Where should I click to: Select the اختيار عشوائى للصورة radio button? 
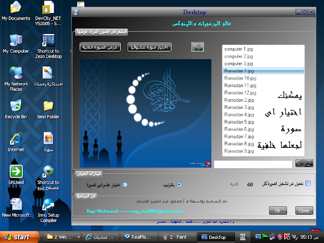[125, 184]
